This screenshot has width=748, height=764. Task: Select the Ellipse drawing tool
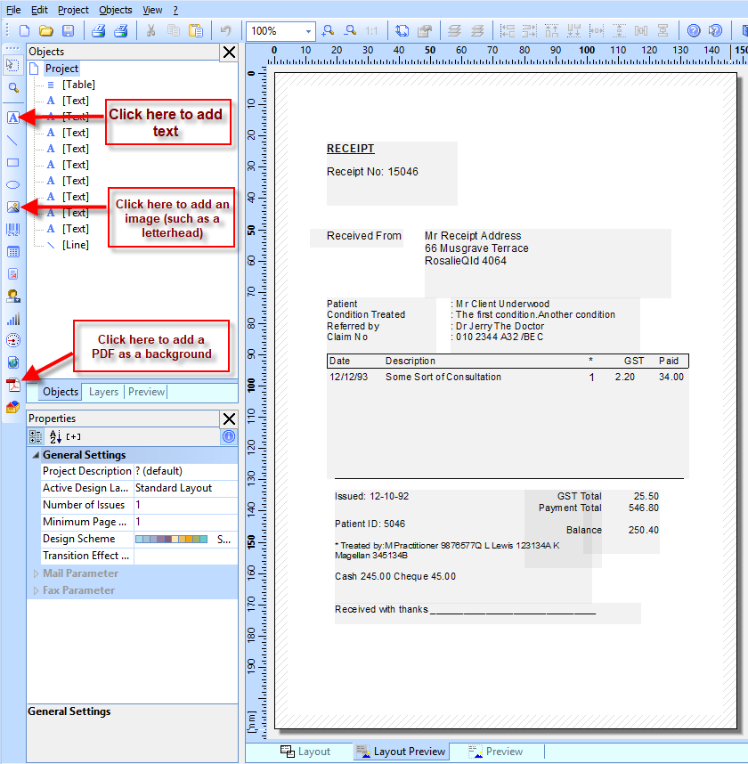pyautogui.click(x=12, y=184)
